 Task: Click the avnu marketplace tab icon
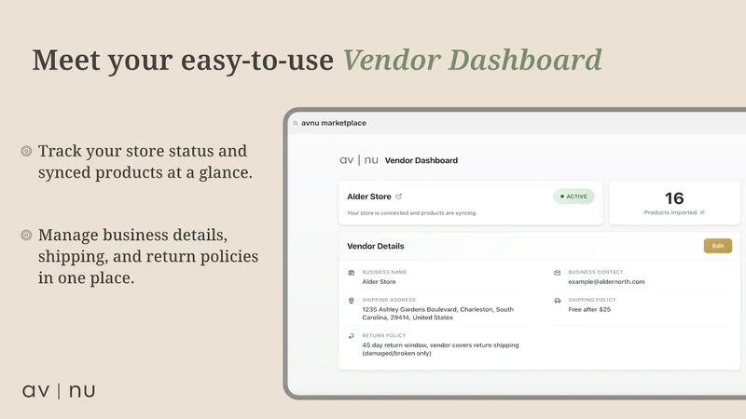pyautogui.click(x=296, y=123)
